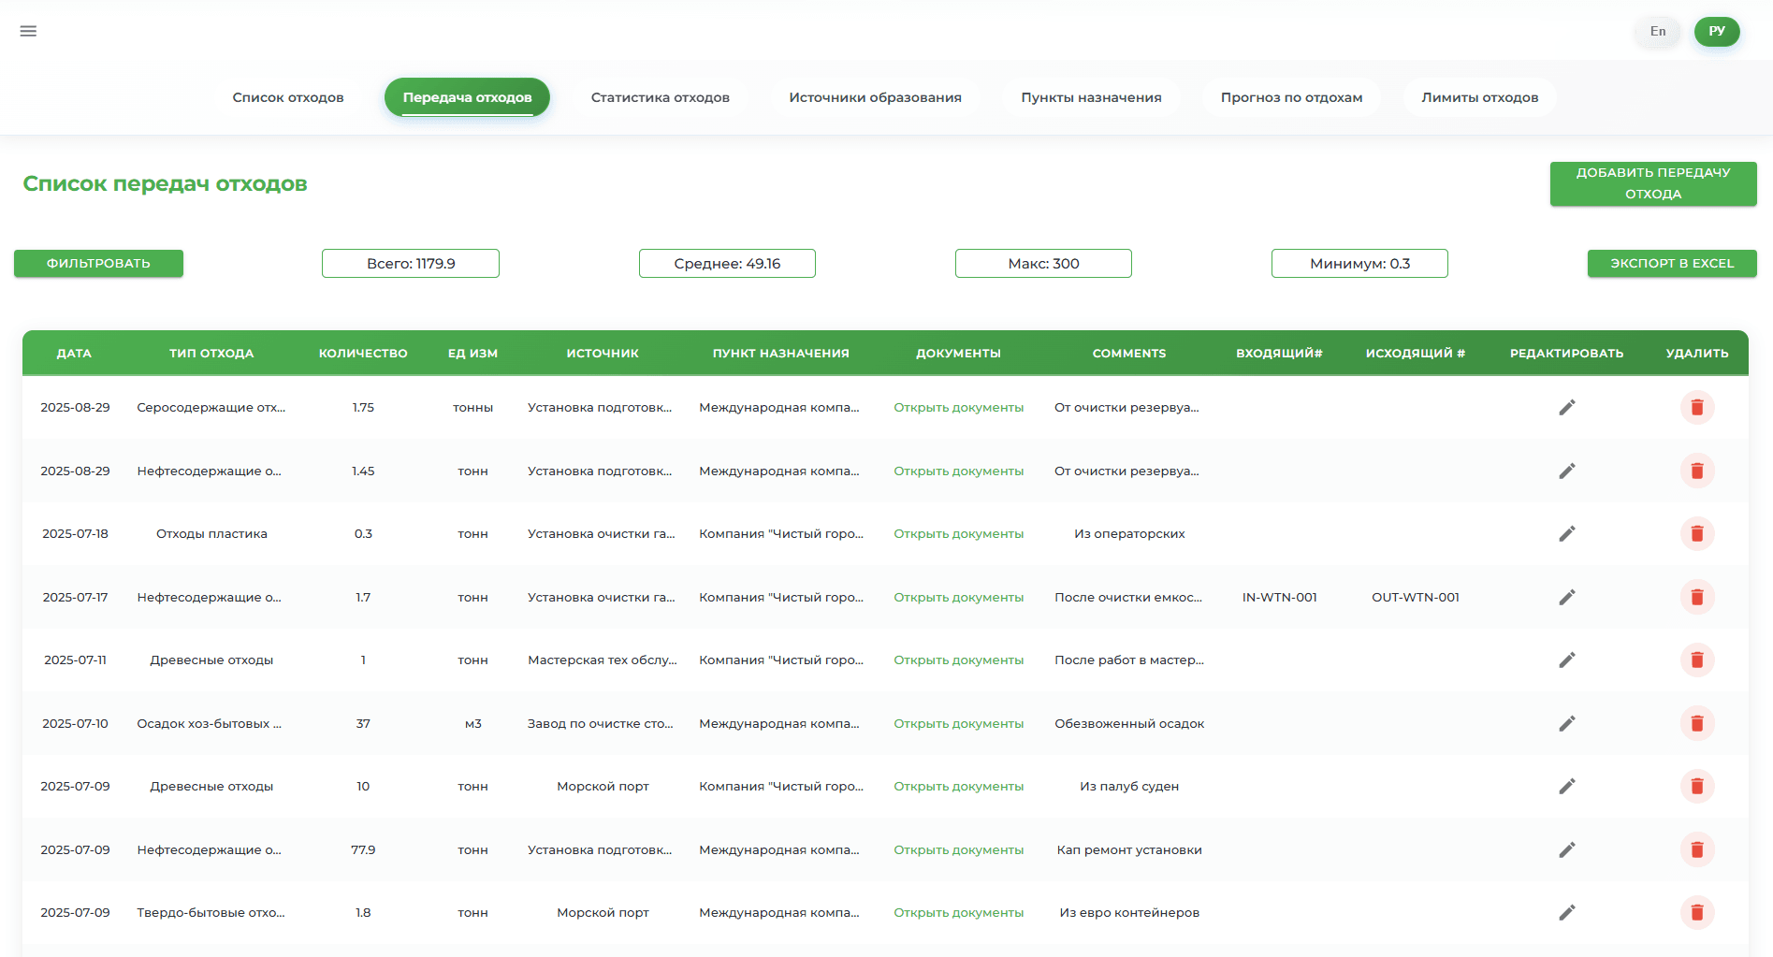The width and height of the screenshot is (1773, 957).
Task: Edit the 2025-07-18 plastic waste row
Action: point(1566,534)
